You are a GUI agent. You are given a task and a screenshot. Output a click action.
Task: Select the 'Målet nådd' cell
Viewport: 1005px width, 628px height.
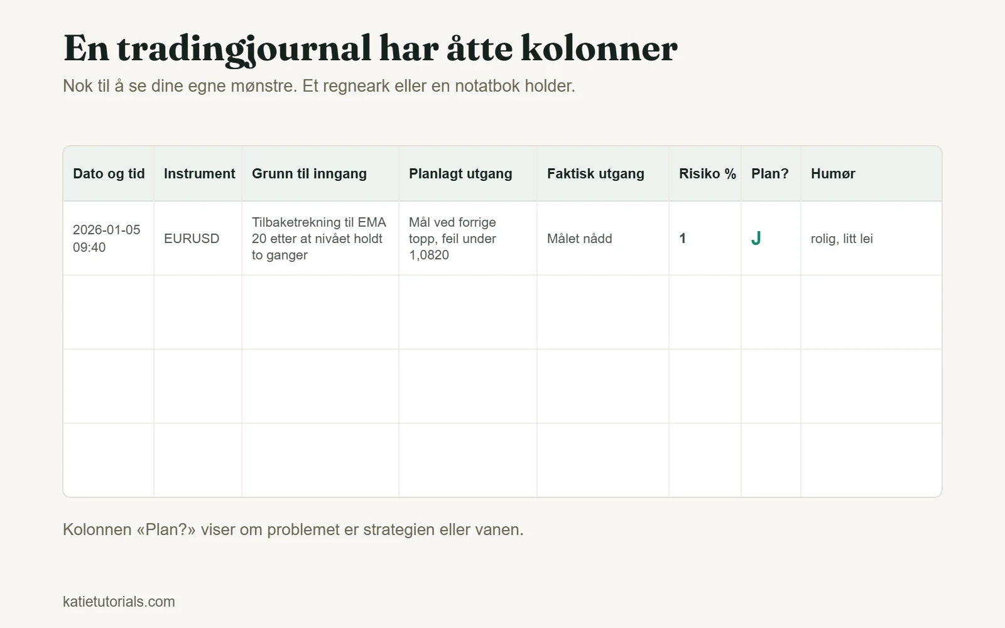(x=603, y=239)
